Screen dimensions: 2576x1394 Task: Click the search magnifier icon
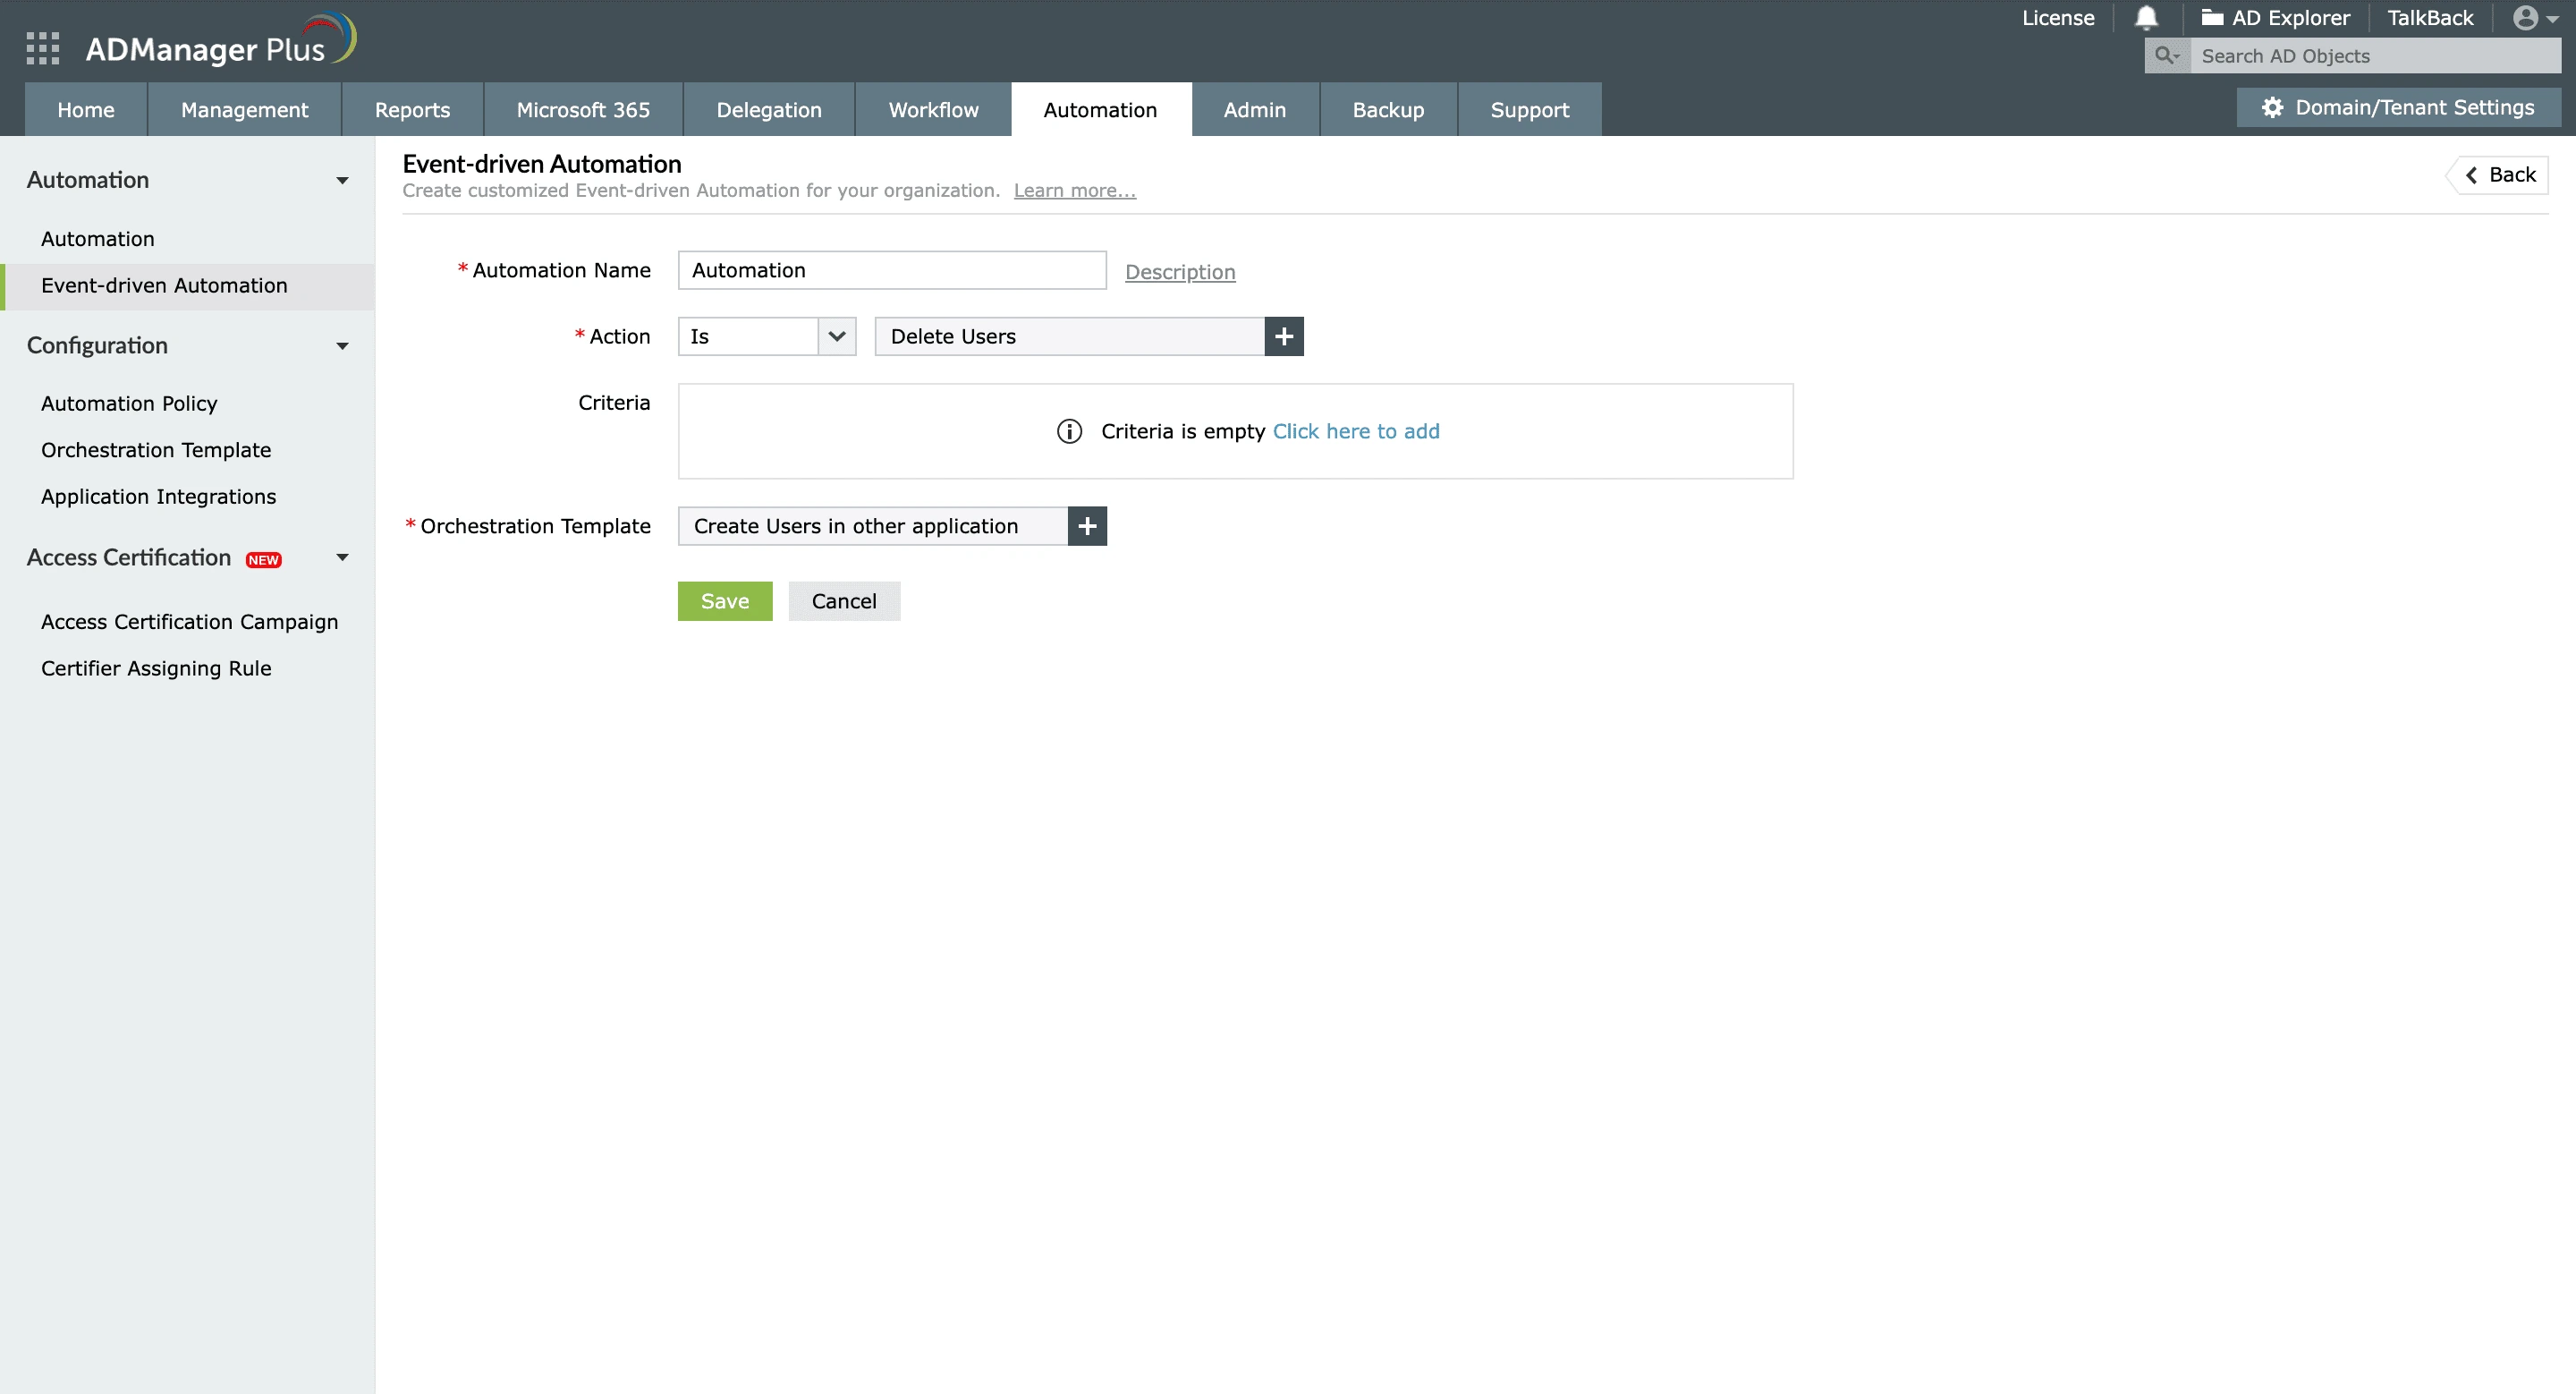point(2166,56)
